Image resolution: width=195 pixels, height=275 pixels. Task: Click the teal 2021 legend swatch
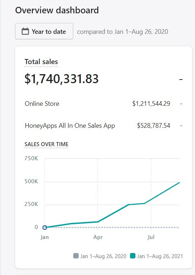click(133, 256)
